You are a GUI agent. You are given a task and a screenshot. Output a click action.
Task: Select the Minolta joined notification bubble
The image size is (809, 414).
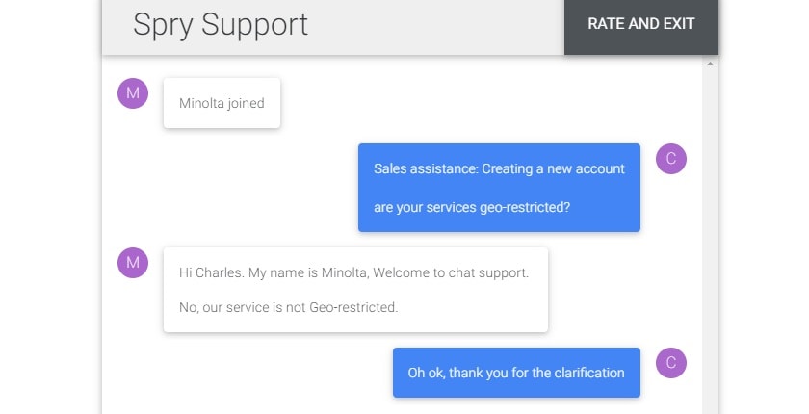(222, 103)
